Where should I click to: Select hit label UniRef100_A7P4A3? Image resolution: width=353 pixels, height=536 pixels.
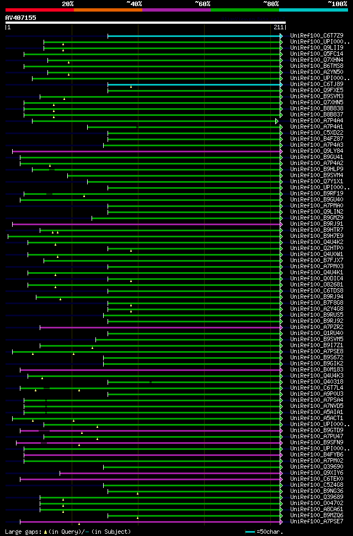(317, 145)
